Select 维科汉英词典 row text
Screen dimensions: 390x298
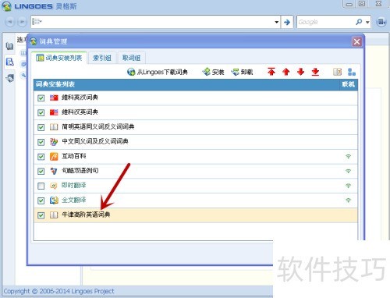(80, 112)
